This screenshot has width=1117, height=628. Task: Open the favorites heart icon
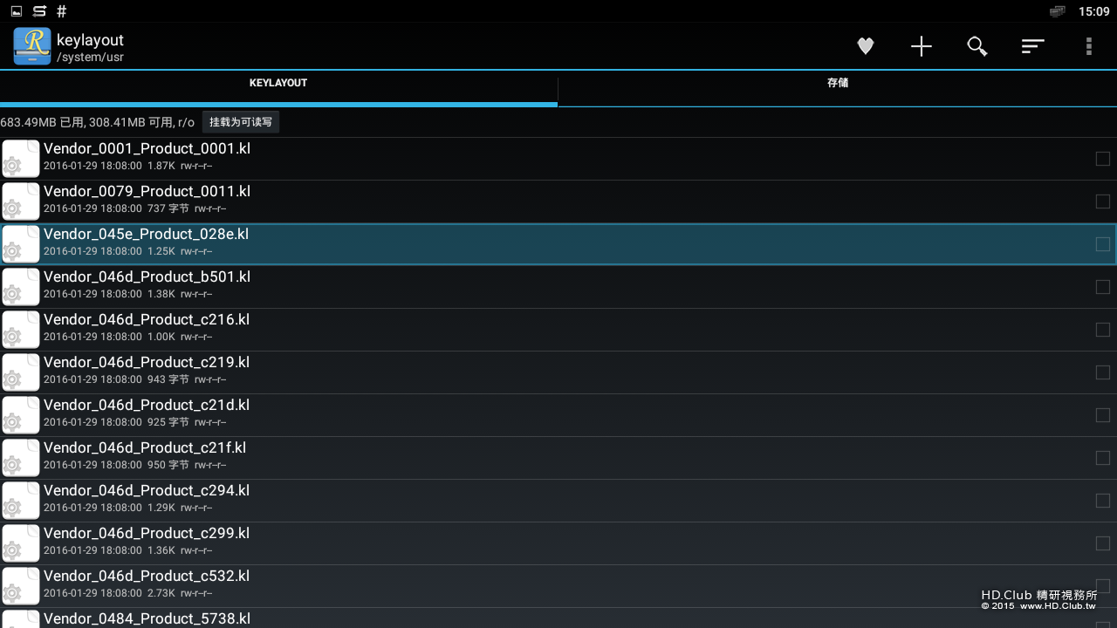[x=865, y=46]
